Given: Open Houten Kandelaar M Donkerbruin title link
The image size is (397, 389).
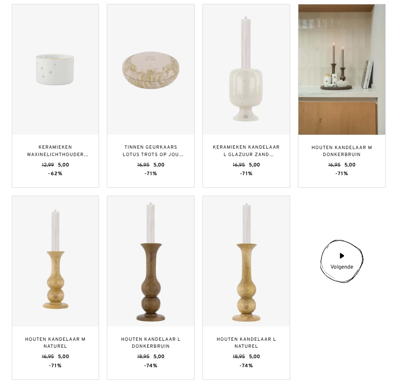Looking at the screenshot, I should (x=342, y=151).
